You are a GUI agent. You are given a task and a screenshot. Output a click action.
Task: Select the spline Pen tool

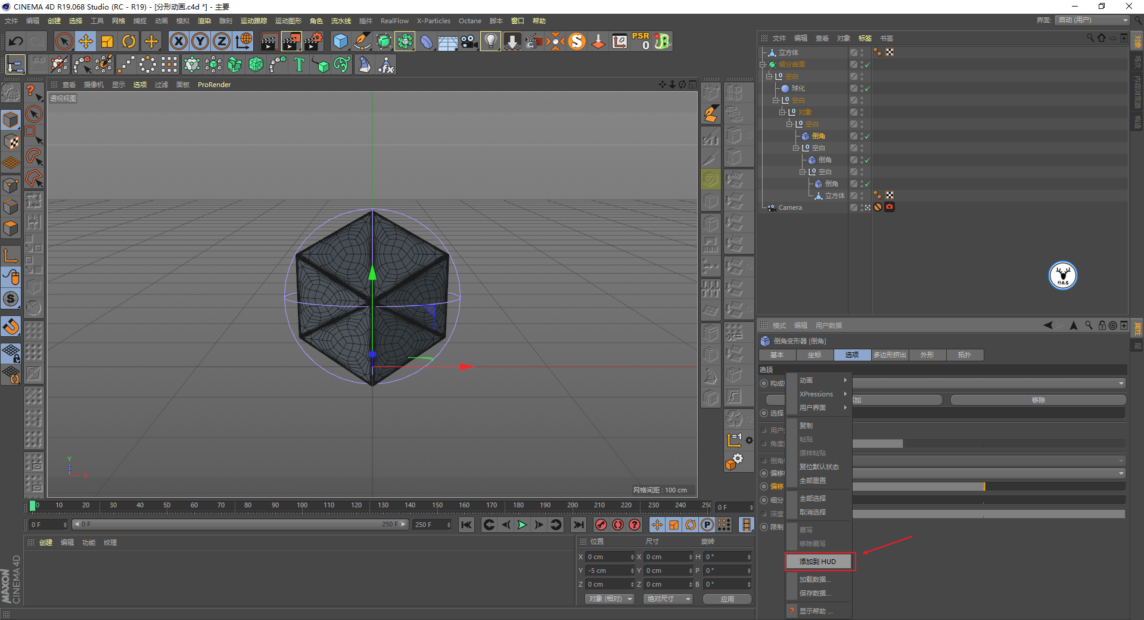pyautogui.click(x=362, y=41)
